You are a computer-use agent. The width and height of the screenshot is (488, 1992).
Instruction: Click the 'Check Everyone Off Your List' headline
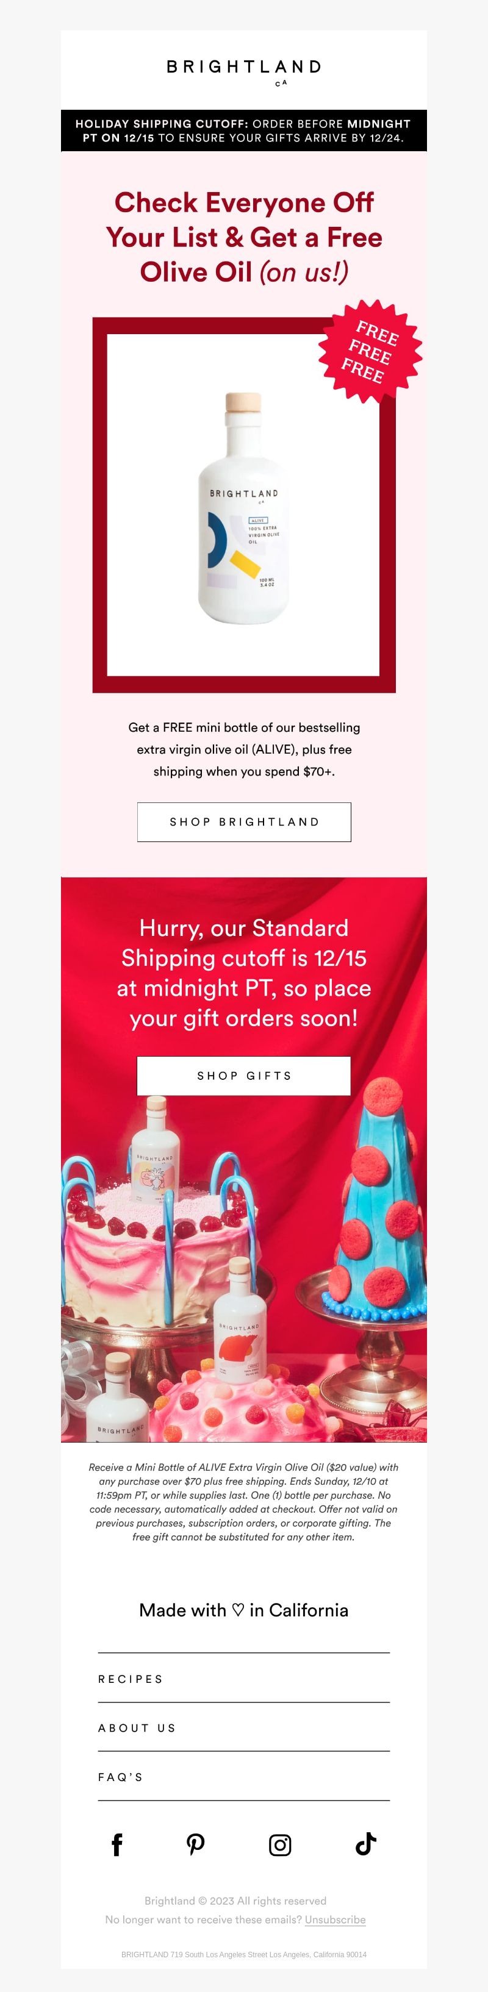pyautogui.click(x=243, y=237)
